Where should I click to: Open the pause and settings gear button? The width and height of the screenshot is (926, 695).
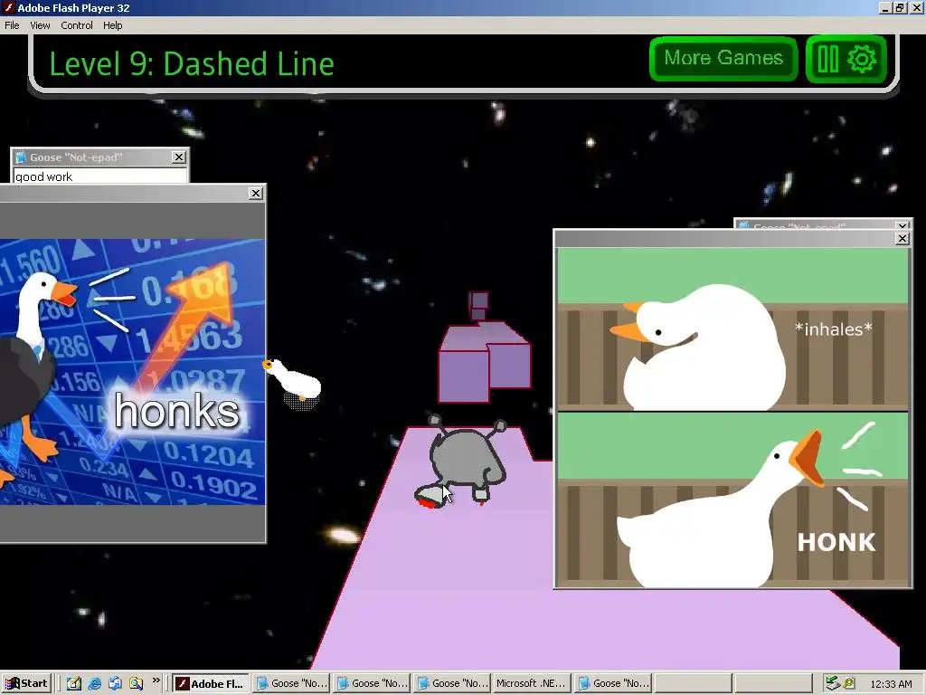click(x=846, y=59)
